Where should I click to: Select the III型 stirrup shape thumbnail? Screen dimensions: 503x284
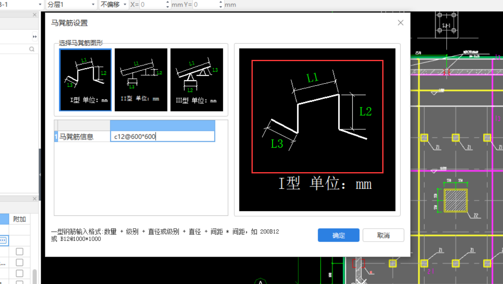tap(197, 80)
